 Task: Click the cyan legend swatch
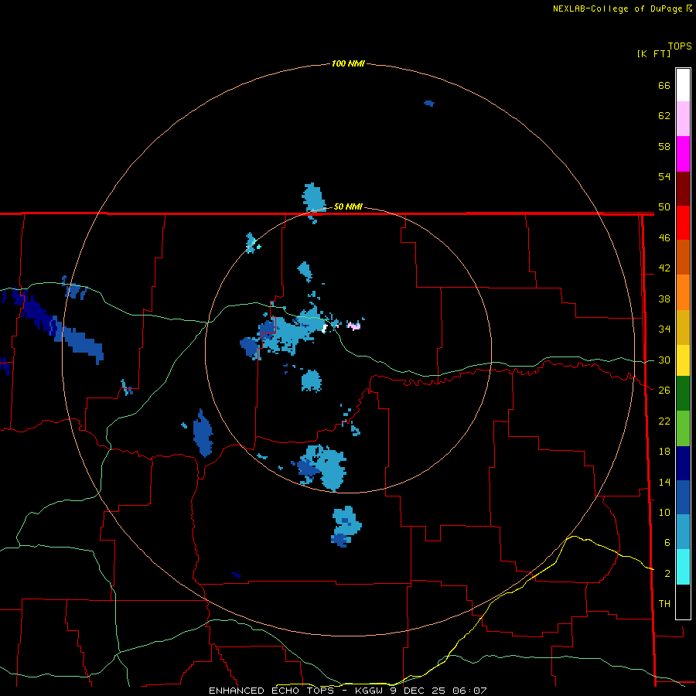[683, 567]
